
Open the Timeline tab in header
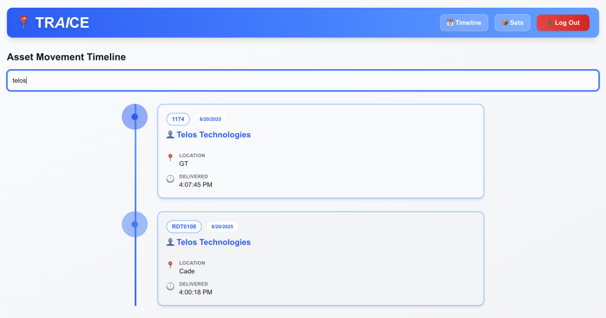464,22
